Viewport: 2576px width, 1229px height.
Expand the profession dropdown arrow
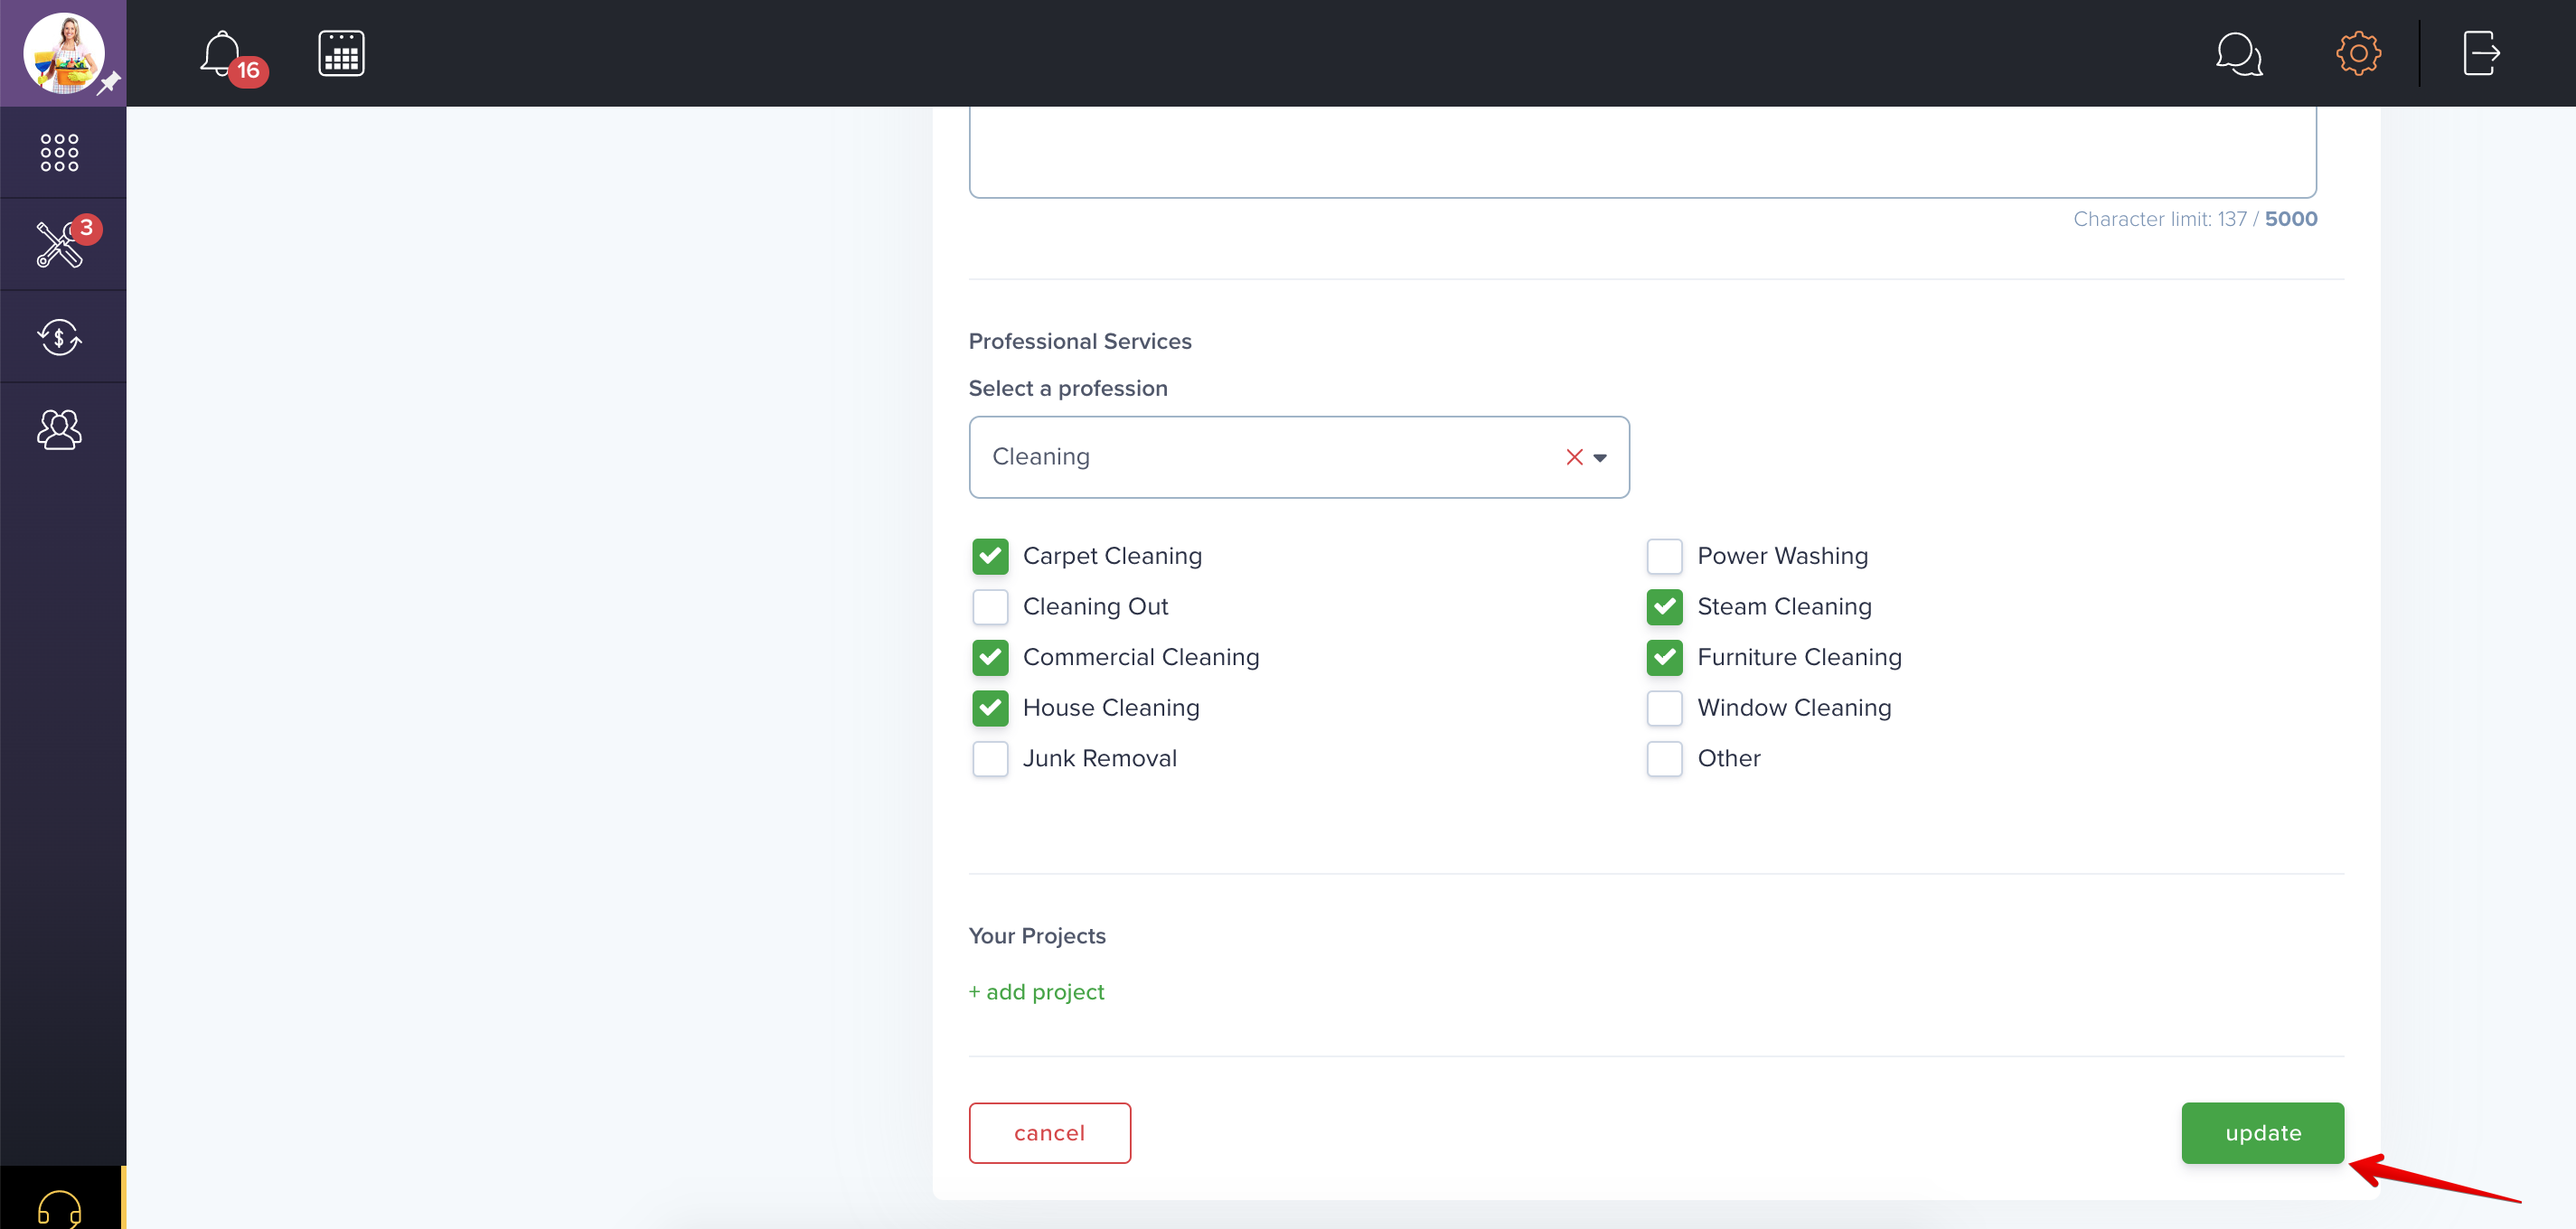1600,458
